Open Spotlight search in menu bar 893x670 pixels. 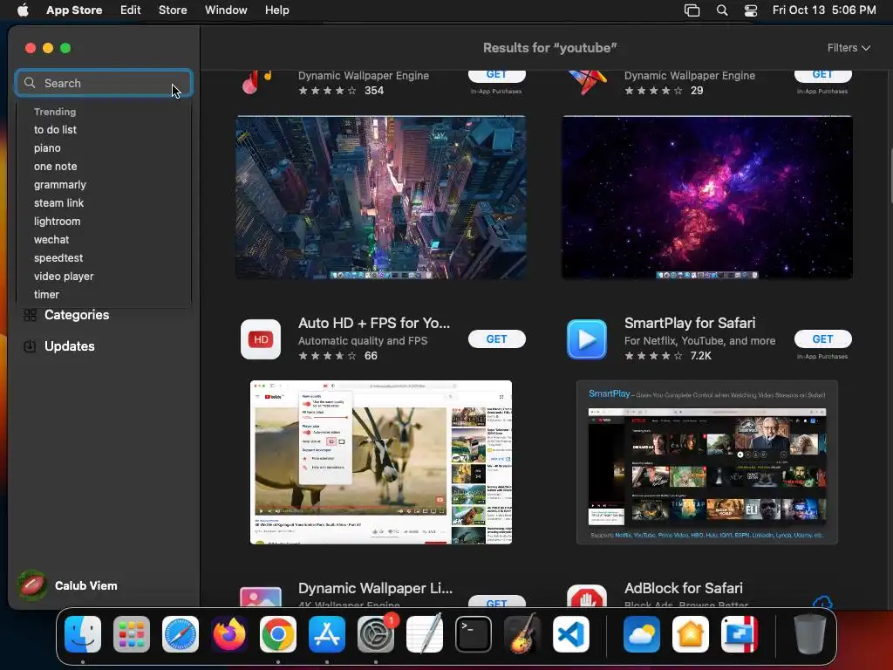pos(721,10)
